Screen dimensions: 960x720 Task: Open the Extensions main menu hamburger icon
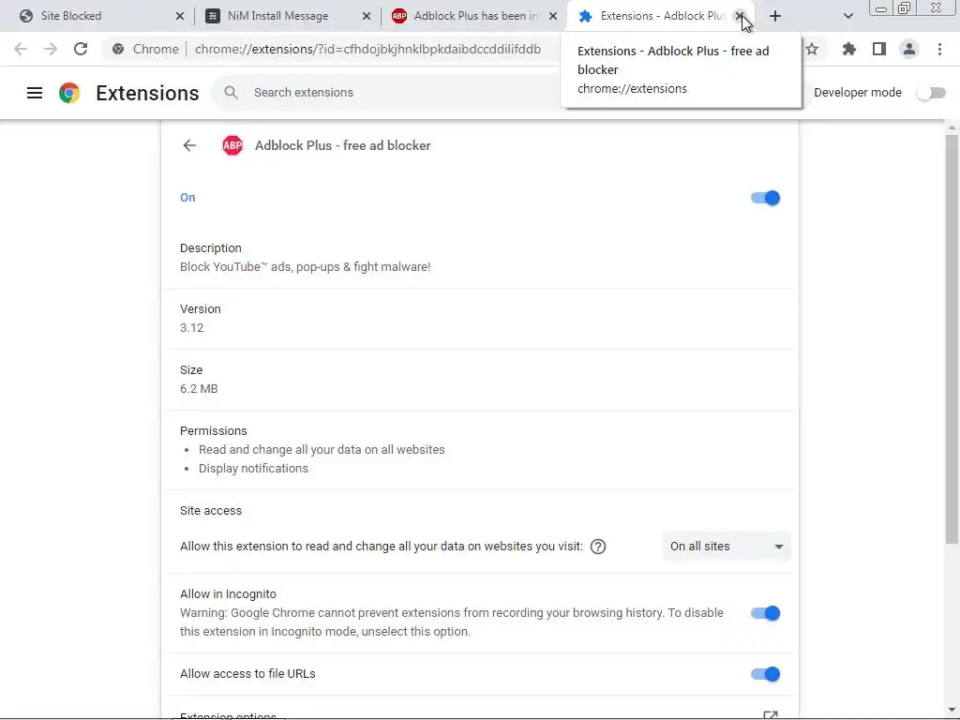pos(35,93)
